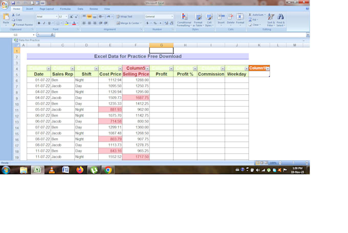Toggle Underline formatting
Viewport: 348px width, 233px height.
tap(49, 23)
